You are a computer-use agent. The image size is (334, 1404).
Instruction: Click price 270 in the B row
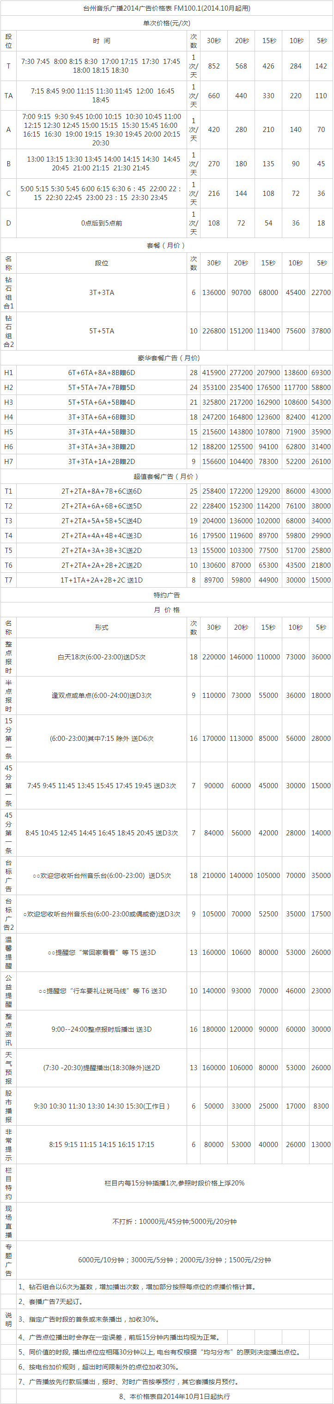pos(214,163)
